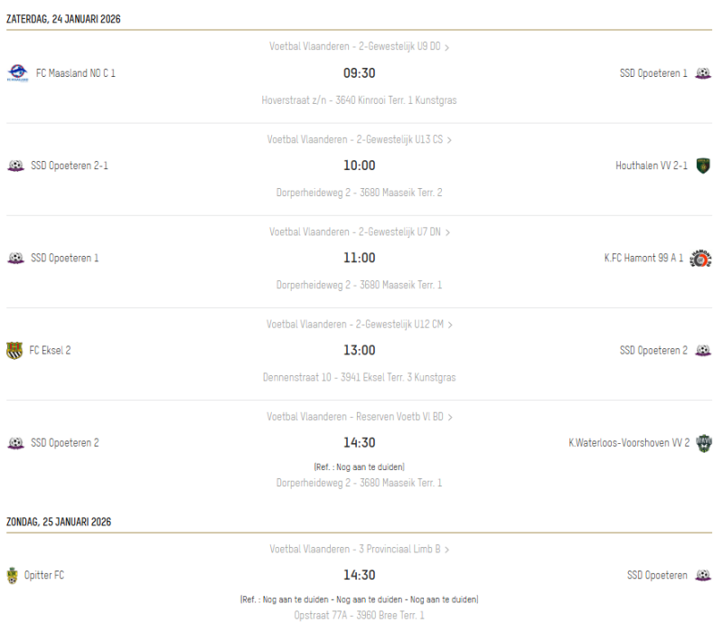Open the 2-Gewestelijk U13 CS competition link
The image size is (722, 632).
pyautogui.click(x=359, y=140)
